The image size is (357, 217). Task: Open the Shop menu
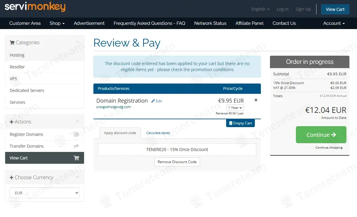pos(57,23)
